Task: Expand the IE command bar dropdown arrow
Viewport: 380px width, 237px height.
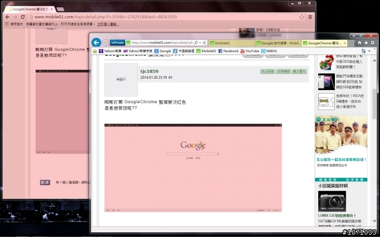Action: 369,51
